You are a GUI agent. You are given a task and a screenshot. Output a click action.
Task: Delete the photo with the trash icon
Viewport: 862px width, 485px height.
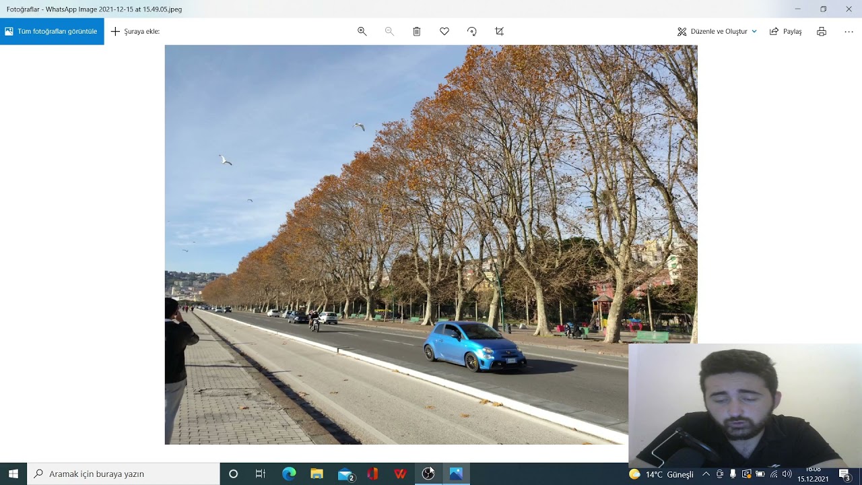click(417, 32)
